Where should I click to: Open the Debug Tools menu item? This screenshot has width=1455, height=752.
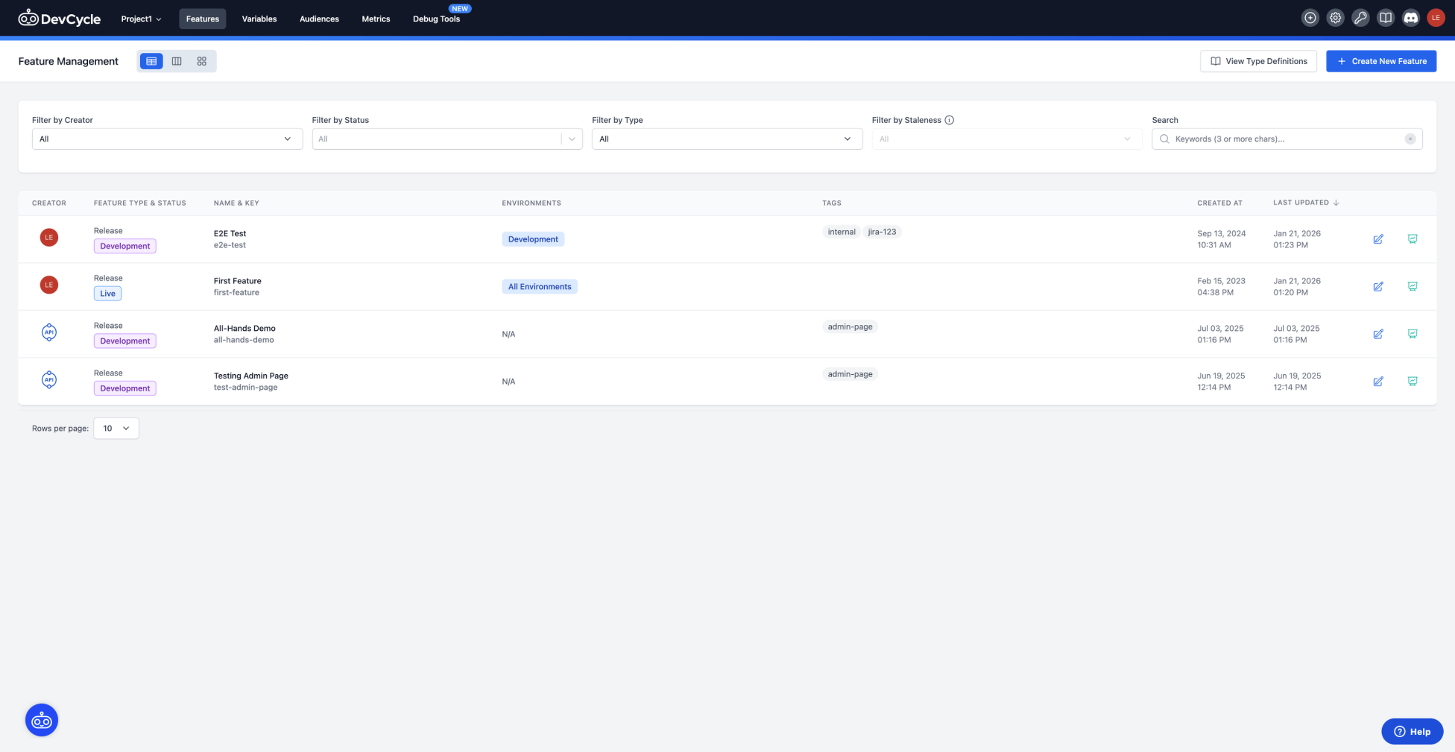436,19
